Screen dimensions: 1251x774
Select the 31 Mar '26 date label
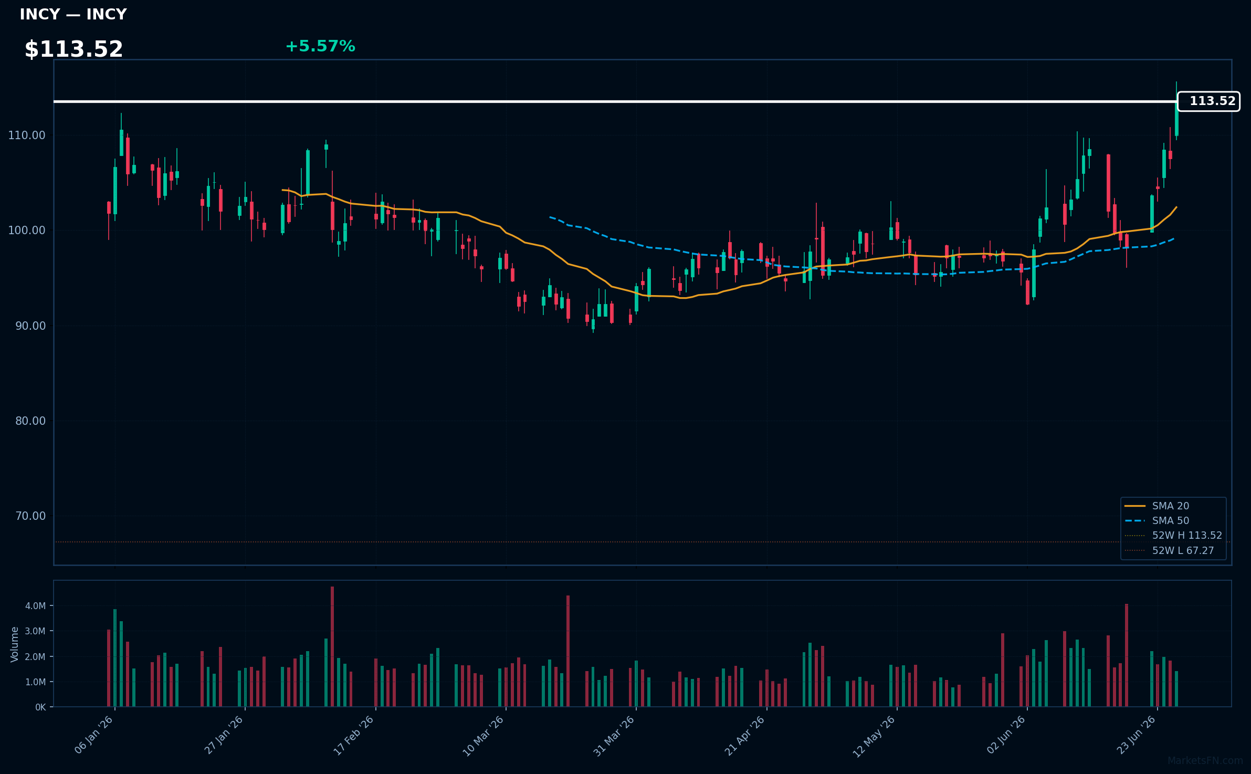(614, 736)
